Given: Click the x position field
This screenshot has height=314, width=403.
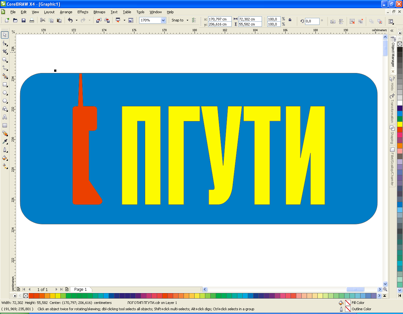Looking at the screenshot, I should coord(220,19).
